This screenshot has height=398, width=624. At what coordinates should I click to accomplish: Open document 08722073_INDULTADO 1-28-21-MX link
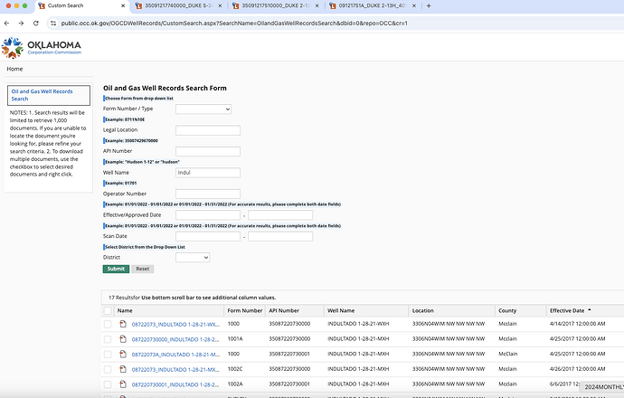click(x=175, y=370)
